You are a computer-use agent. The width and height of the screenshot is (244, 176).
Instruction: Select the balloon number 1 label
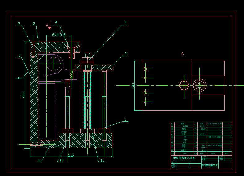(125, 120)
